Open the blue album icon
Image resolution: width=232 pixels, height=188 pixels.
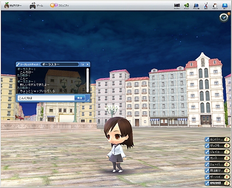click(196, 6)
